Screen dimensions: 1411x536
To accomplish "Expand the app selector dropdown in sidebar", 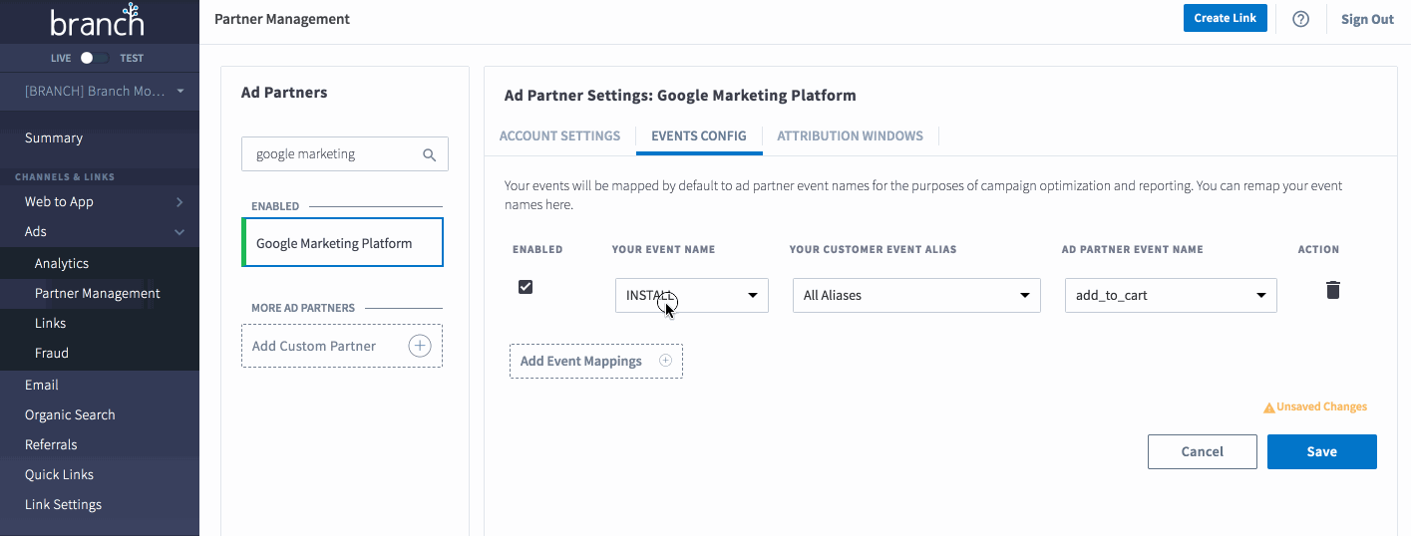I will coord(180,91).
